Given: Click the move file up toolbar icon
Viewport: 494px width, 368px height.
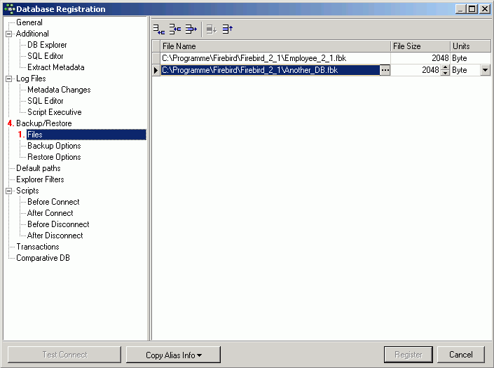Looking at the screenshot, I should [227, 29].
